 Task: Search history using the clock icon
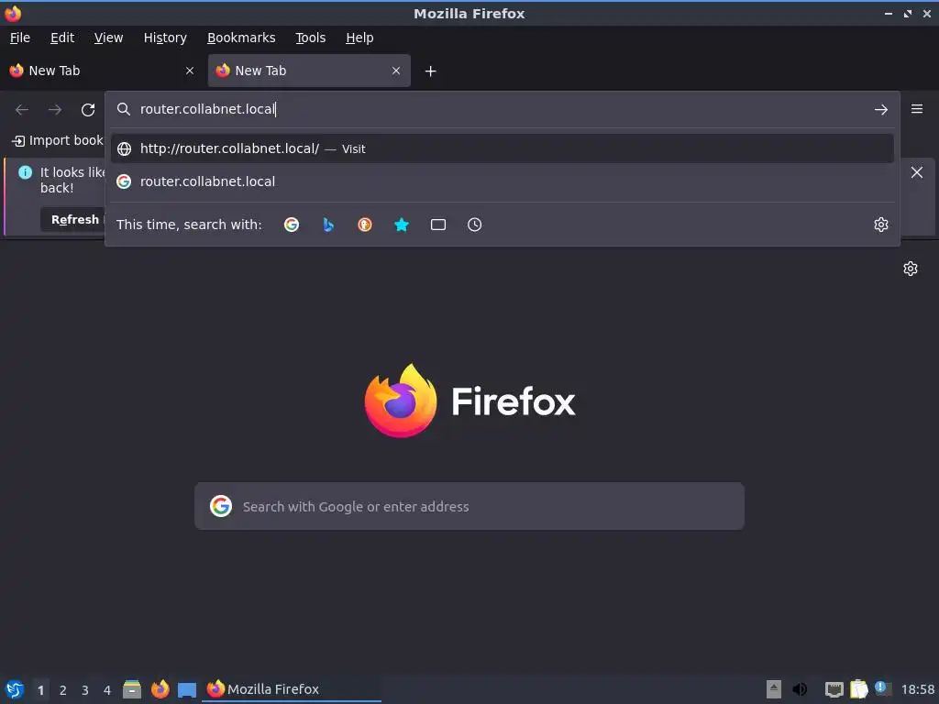[474, 225]
